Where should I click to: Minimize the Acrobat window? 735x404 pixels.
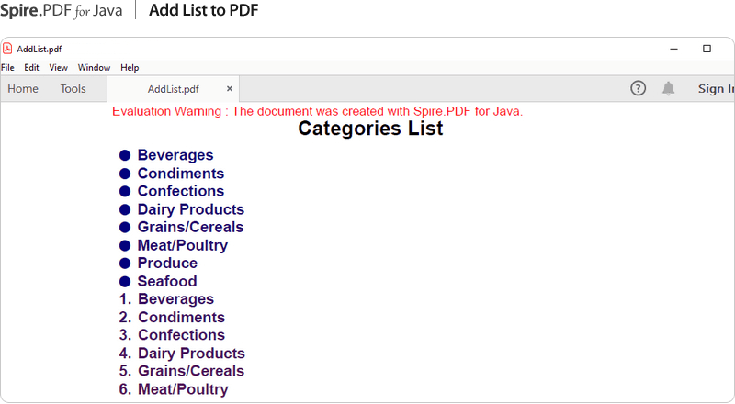click(x=673, y=49)
